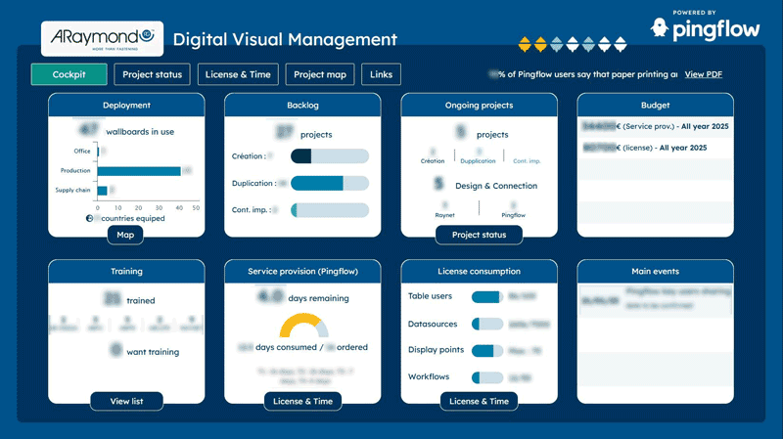Viewport: 783px width, 439px height.
Task: Open License & Time from the License consumption card
Action: (x=479, y=401)
